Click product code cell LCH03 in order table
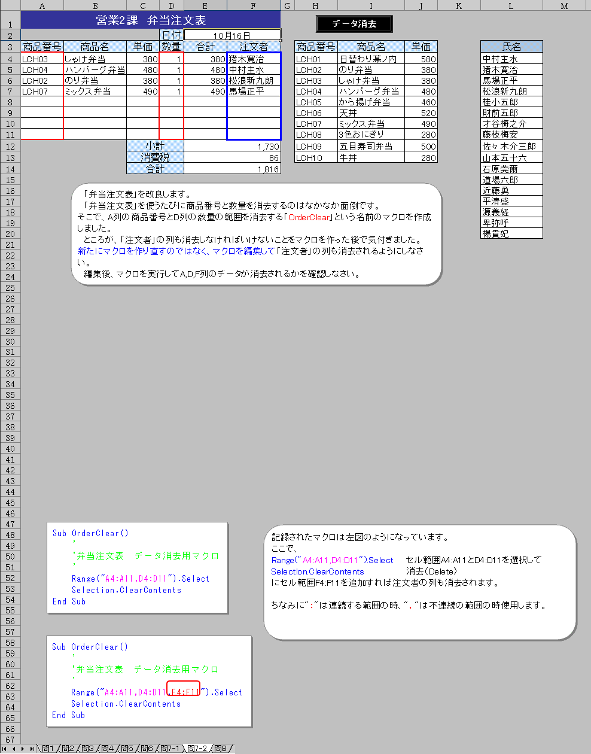 click(42, 59)
